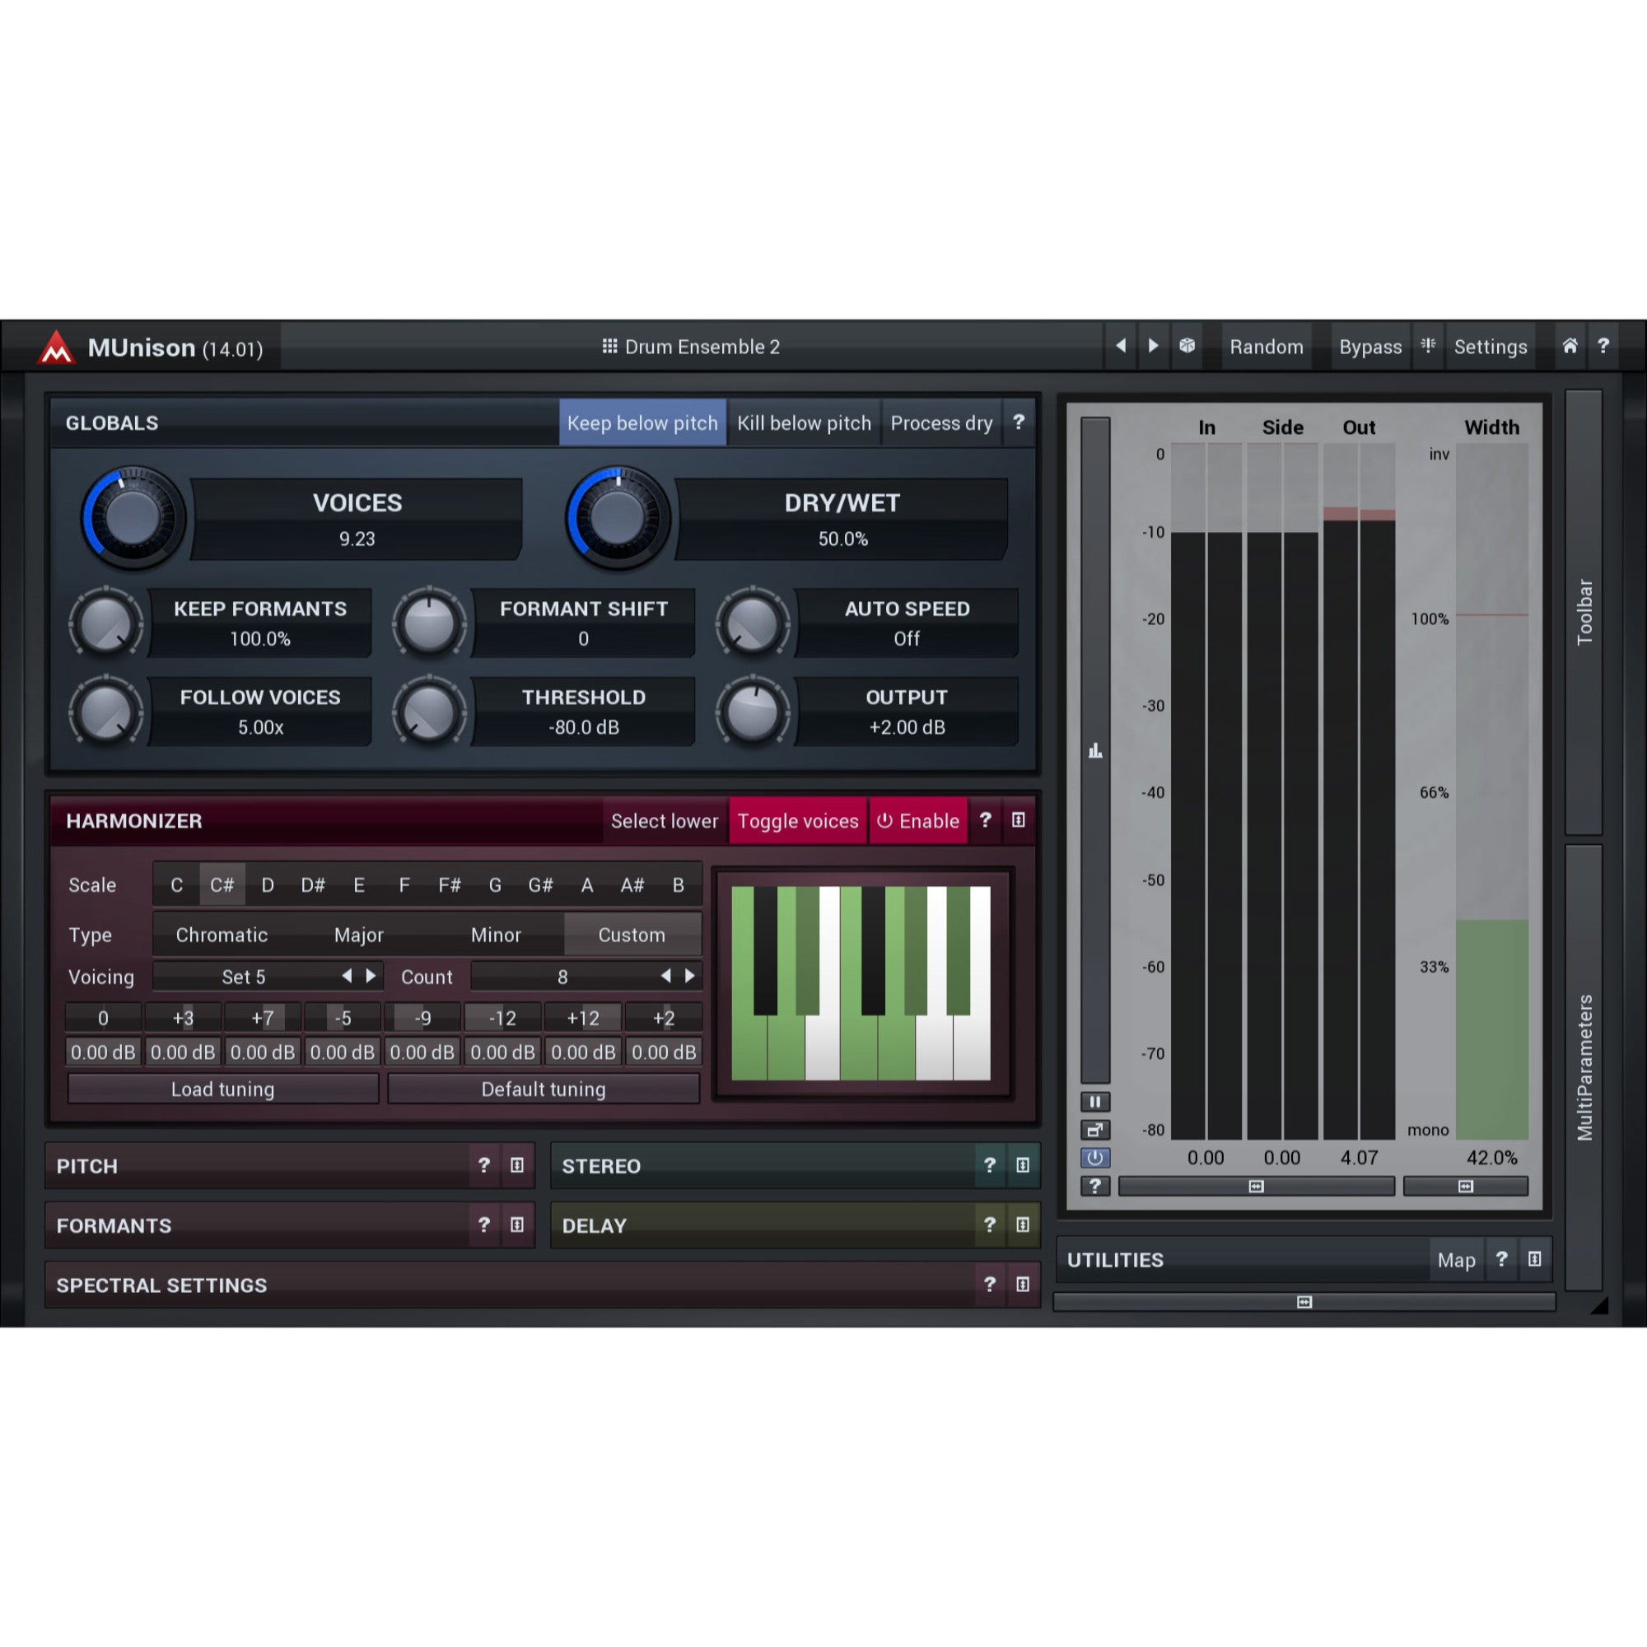Image resolution: width=1647 pixels, height=1647 pixels.
Task: Toggle Kill below pitch option
Action: [x=804, y=422]
